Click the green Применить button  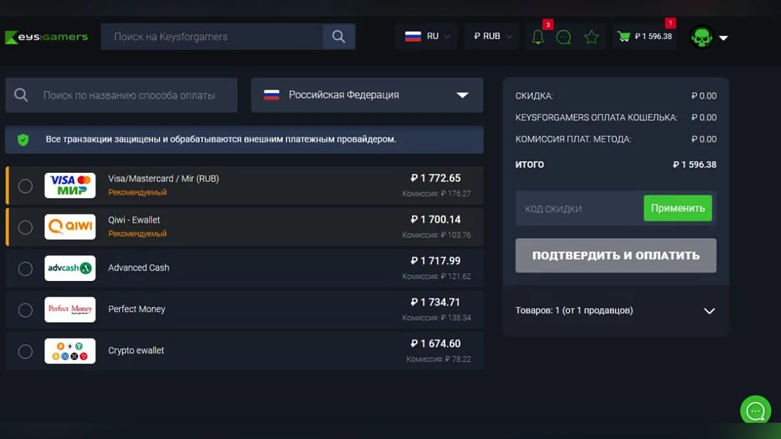(678, 209)
